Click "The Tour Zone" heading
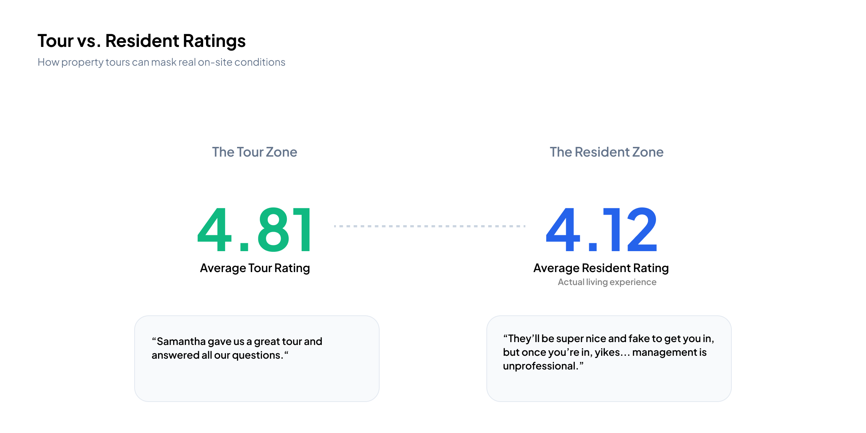The height and width of the screenshot is (433, 866). pos(254,152)
